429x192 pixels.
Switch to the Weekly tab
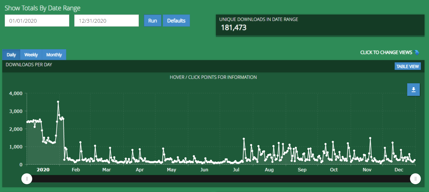[31, 55]
